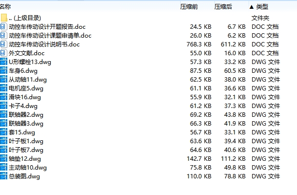Image resolution: width=297 pixels, height=195 pixels.
Task: Click DWG icon of U形螺栓13.dwg
Action: [3, 62]
